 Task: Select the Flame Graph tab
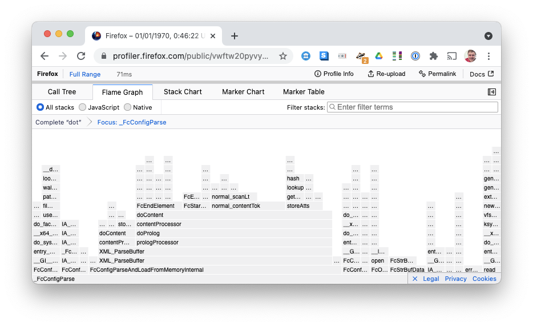coord(122,92)
